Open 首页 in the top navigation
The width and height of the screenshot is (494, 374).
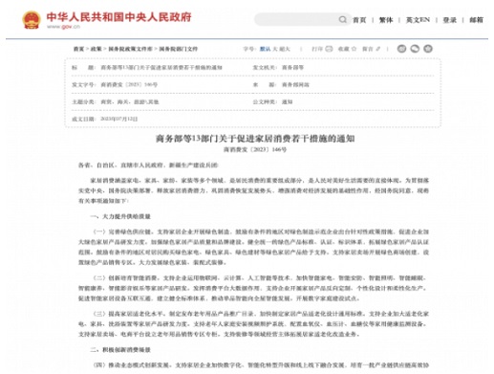359,20
